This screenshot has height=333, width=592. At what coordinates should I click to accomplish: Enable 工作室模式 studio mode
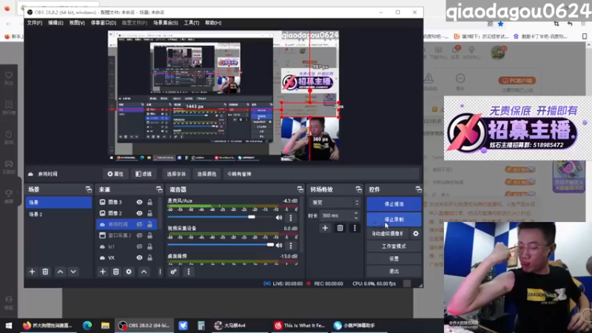click(394, 246)
